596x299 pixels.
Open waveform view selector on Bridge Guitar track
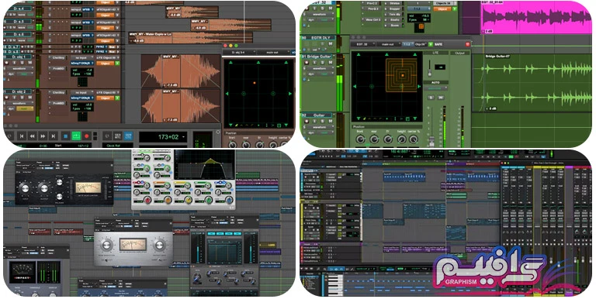click(320, 69)
